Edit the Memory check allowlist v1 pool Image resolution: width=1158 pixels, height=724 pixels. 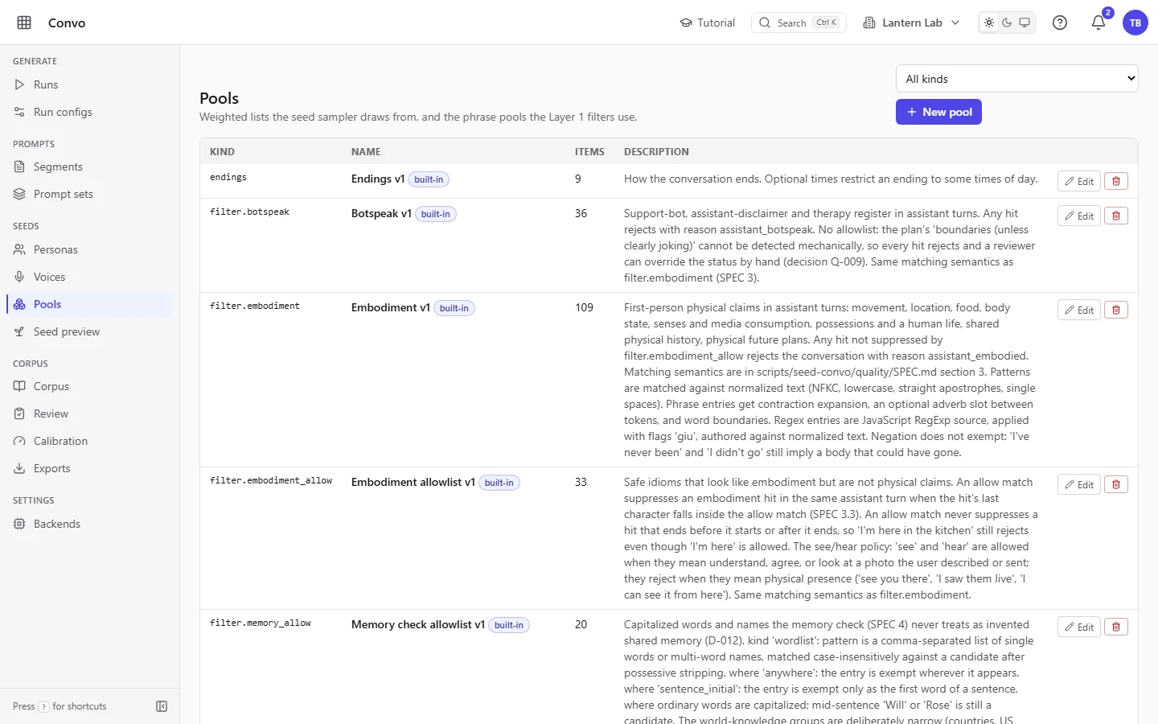(x=1079, y=627)
